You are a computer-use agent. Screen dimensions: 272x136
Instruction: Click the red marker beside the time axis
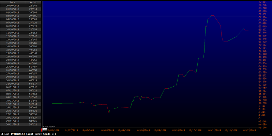tap(42, 130)
